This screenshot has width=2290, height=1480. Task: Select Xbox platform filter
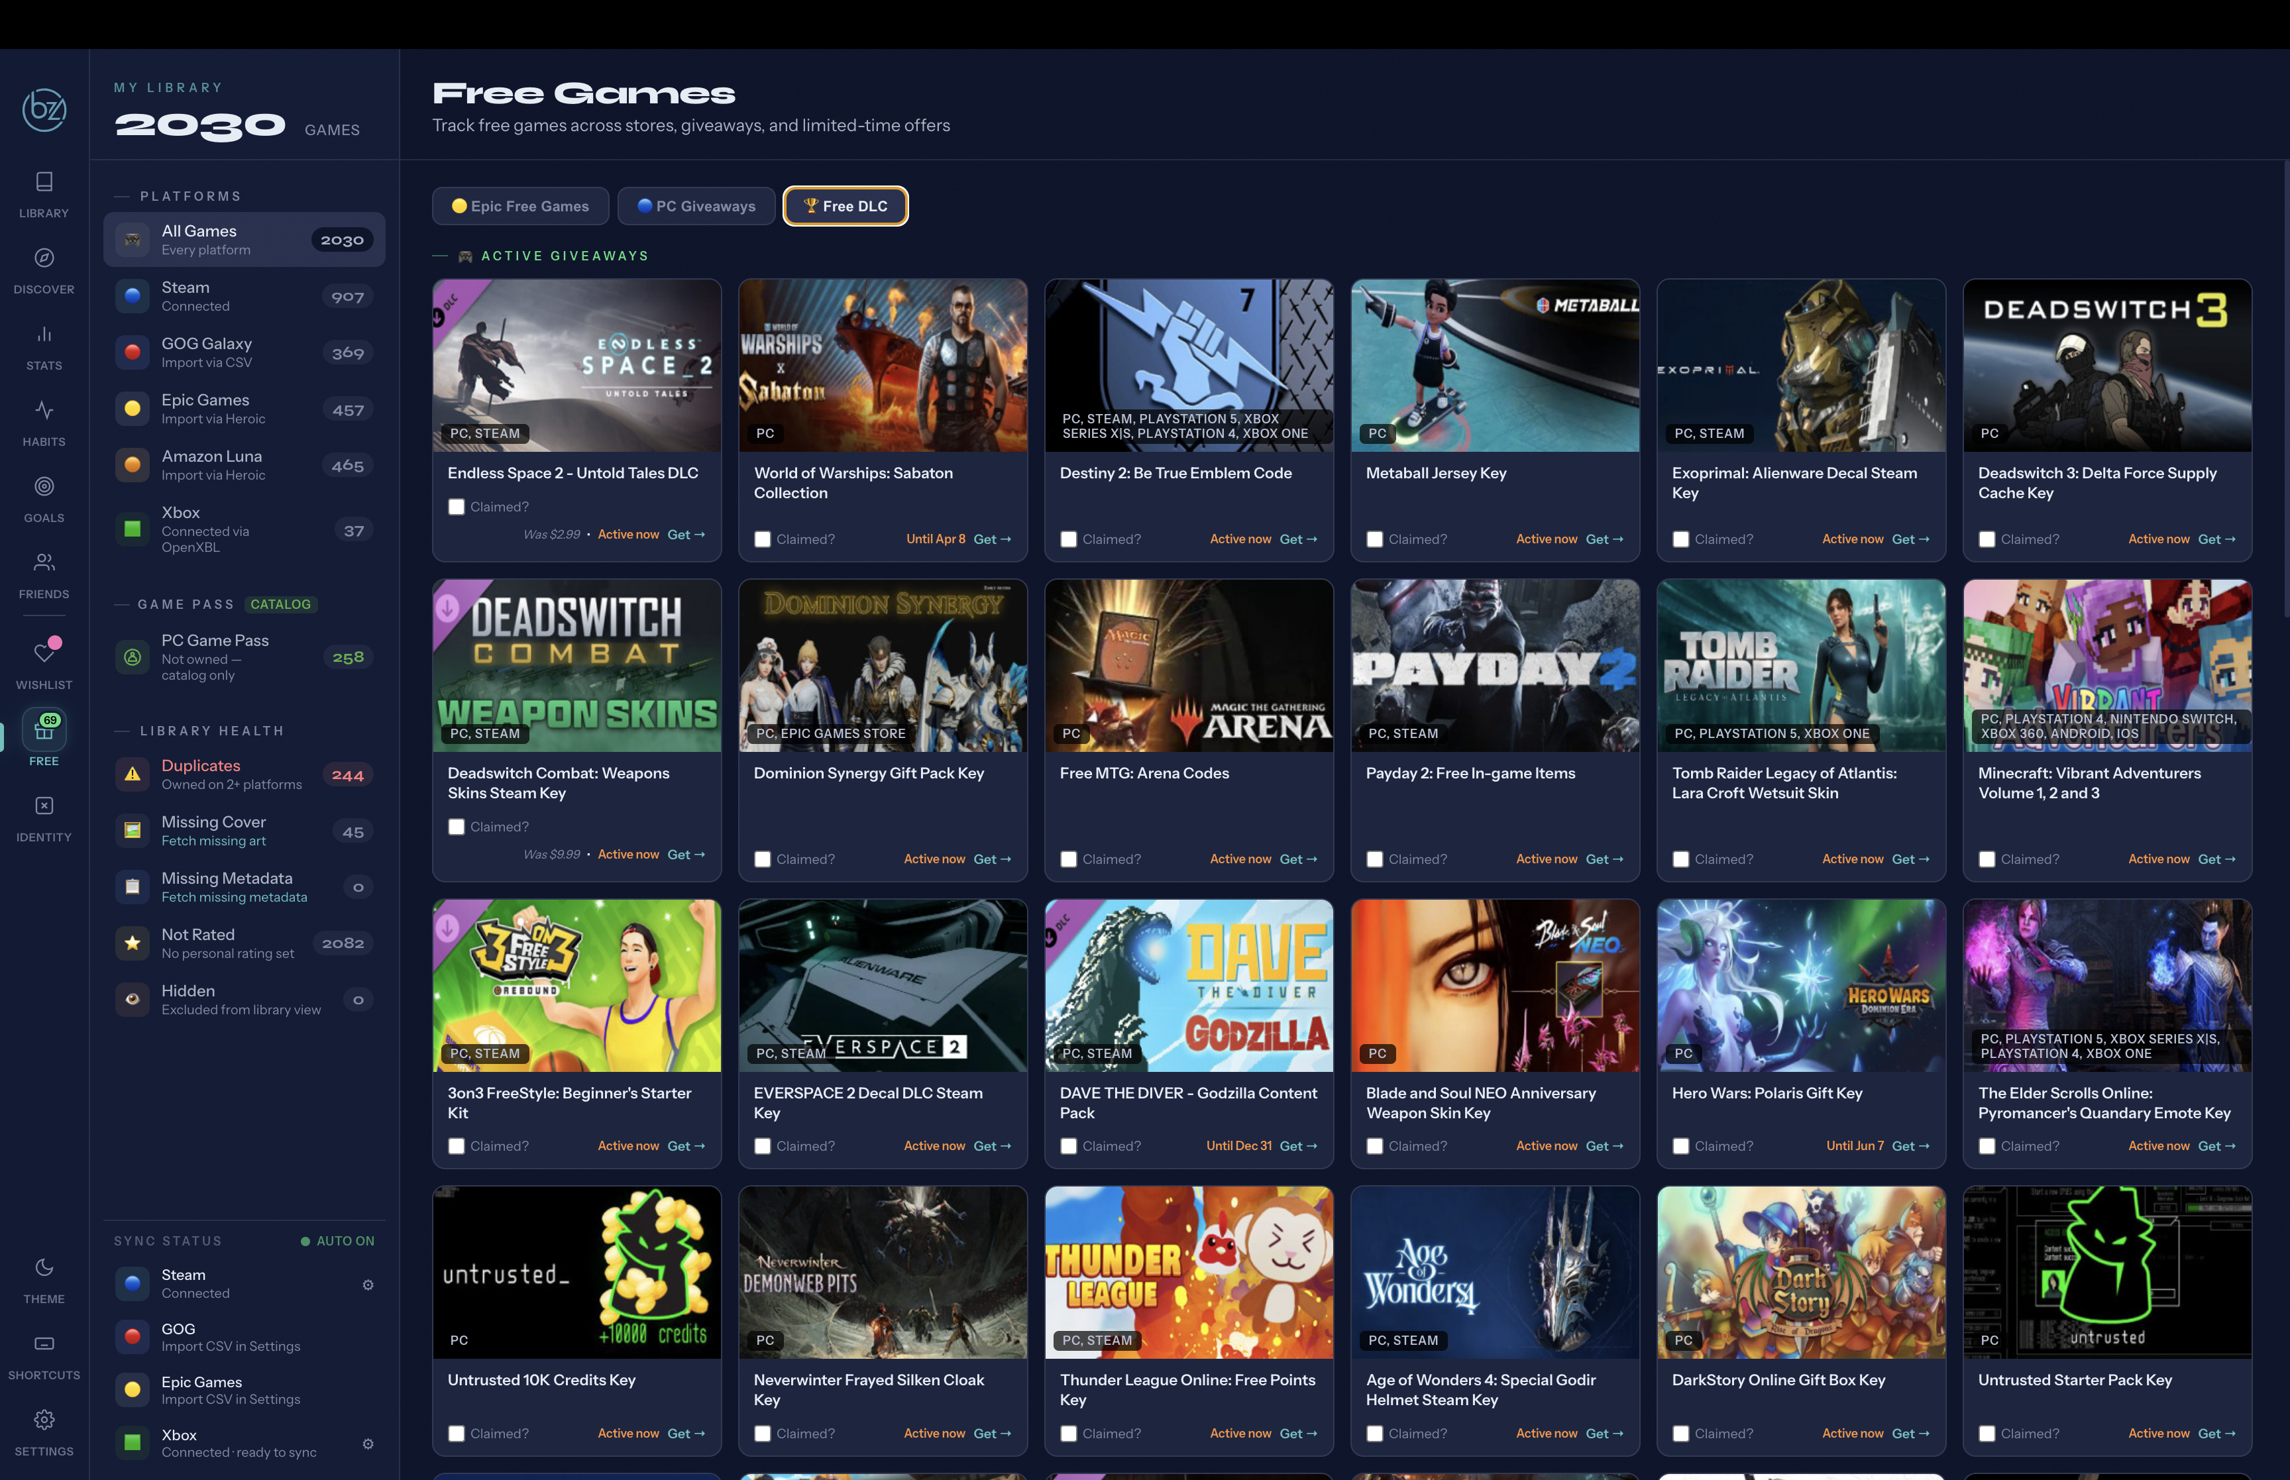(x=244, y=529)
